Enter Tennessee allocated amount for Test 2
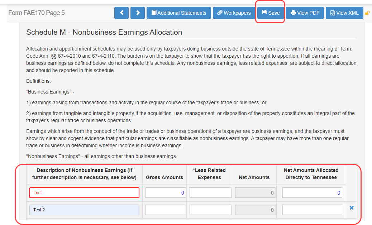372x225 pixels. (312, 210)
